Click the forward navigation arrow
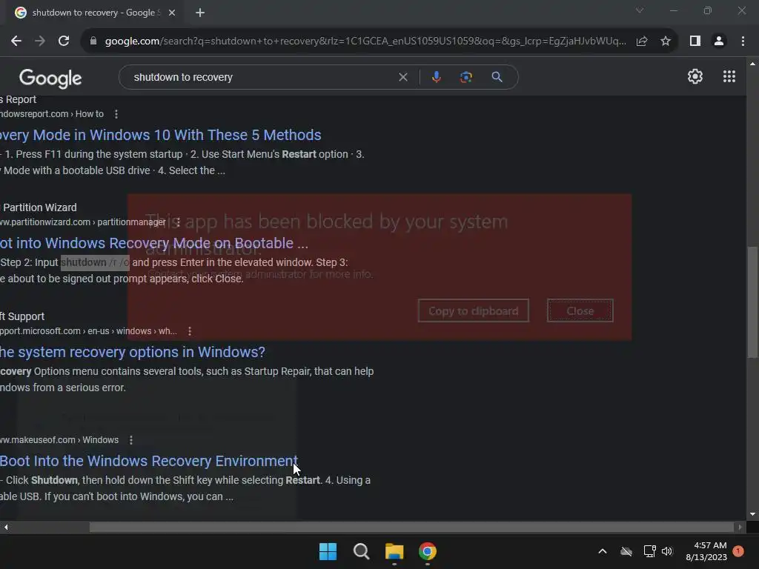The height and width of the screenshot is (569, 759). coord(40,41)
